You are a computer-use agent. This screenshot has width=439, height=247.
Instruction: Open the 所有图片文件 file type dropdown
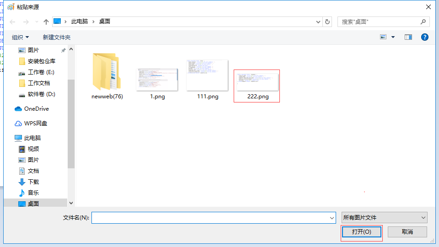pyautogui.click(x=384, y=218)
